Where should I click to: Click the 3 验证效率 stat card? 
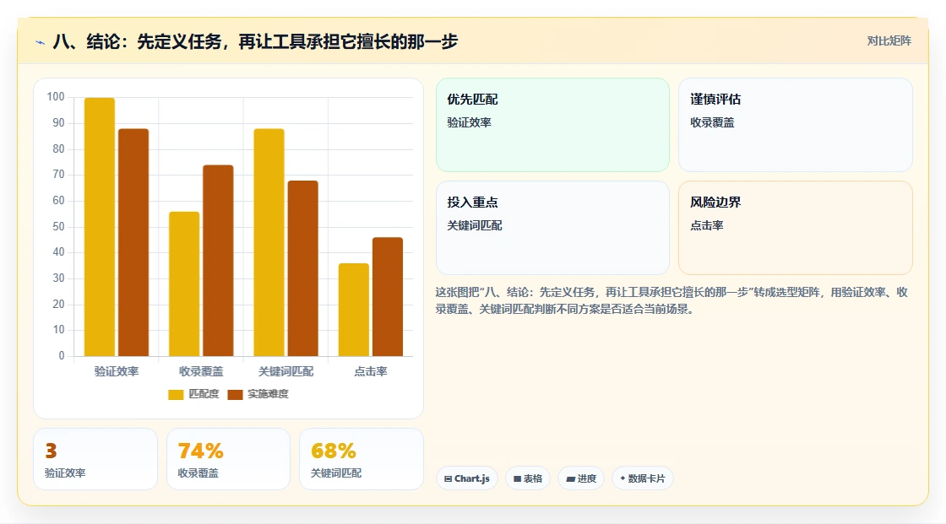pyautogui.click(x=95, y=459)
